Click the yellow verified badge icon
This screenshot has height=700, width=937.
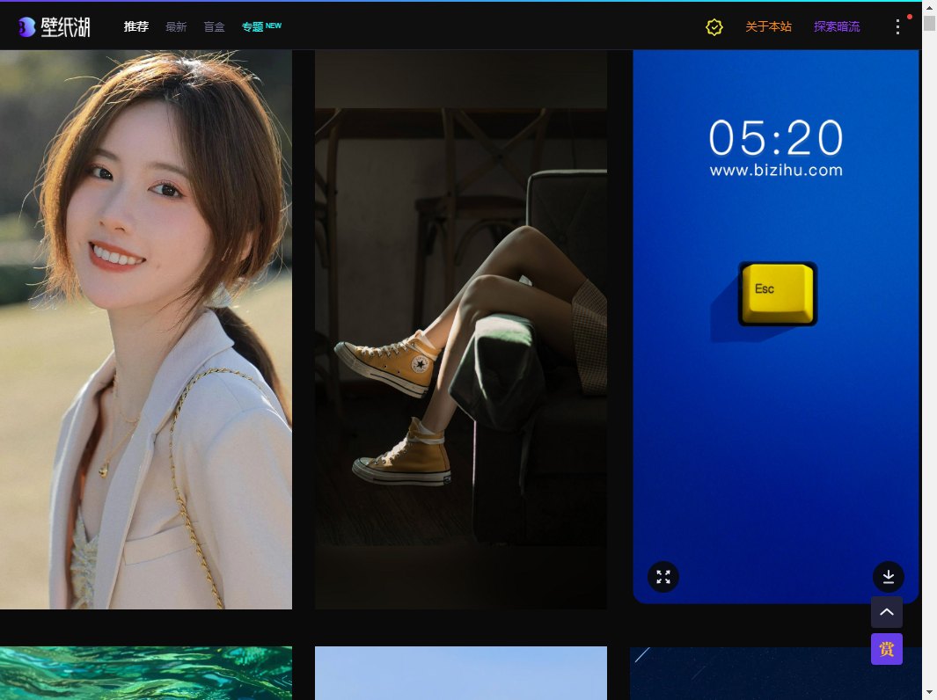pyautogui.click(x=714, y=27)
